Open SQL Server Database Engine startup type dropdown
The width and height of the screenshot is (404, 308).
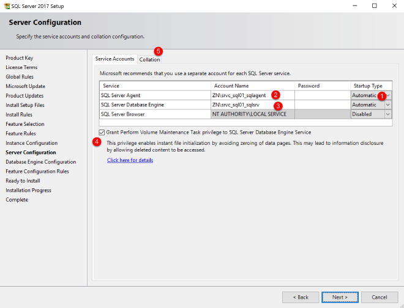[x=387, y=105]
